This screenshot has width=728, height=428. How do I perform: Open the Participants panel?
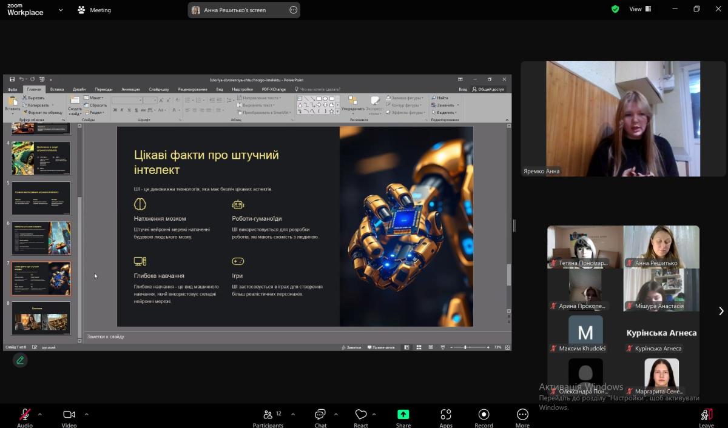[268, 416]
